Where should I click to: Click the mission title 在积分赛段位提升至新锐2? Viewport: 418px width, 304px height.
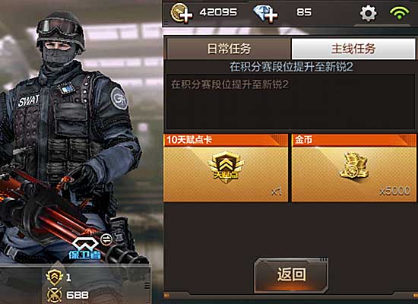coord(291,67)
